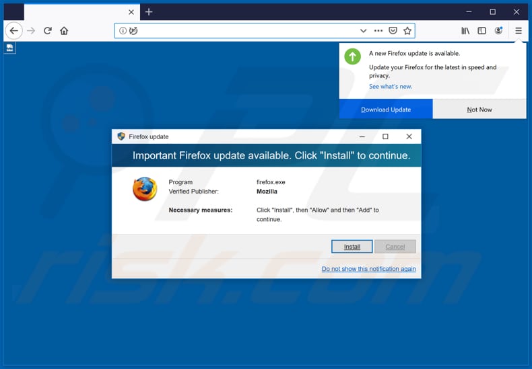Viewport: 532px width, 369px height.
Task: Open a new tab with plus button
Action: (x=149, y=12)
